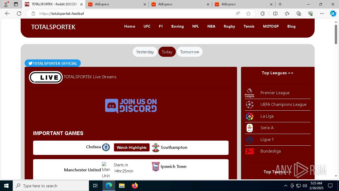
Task: Open NFL in site navigation
Action: [195, 26]
